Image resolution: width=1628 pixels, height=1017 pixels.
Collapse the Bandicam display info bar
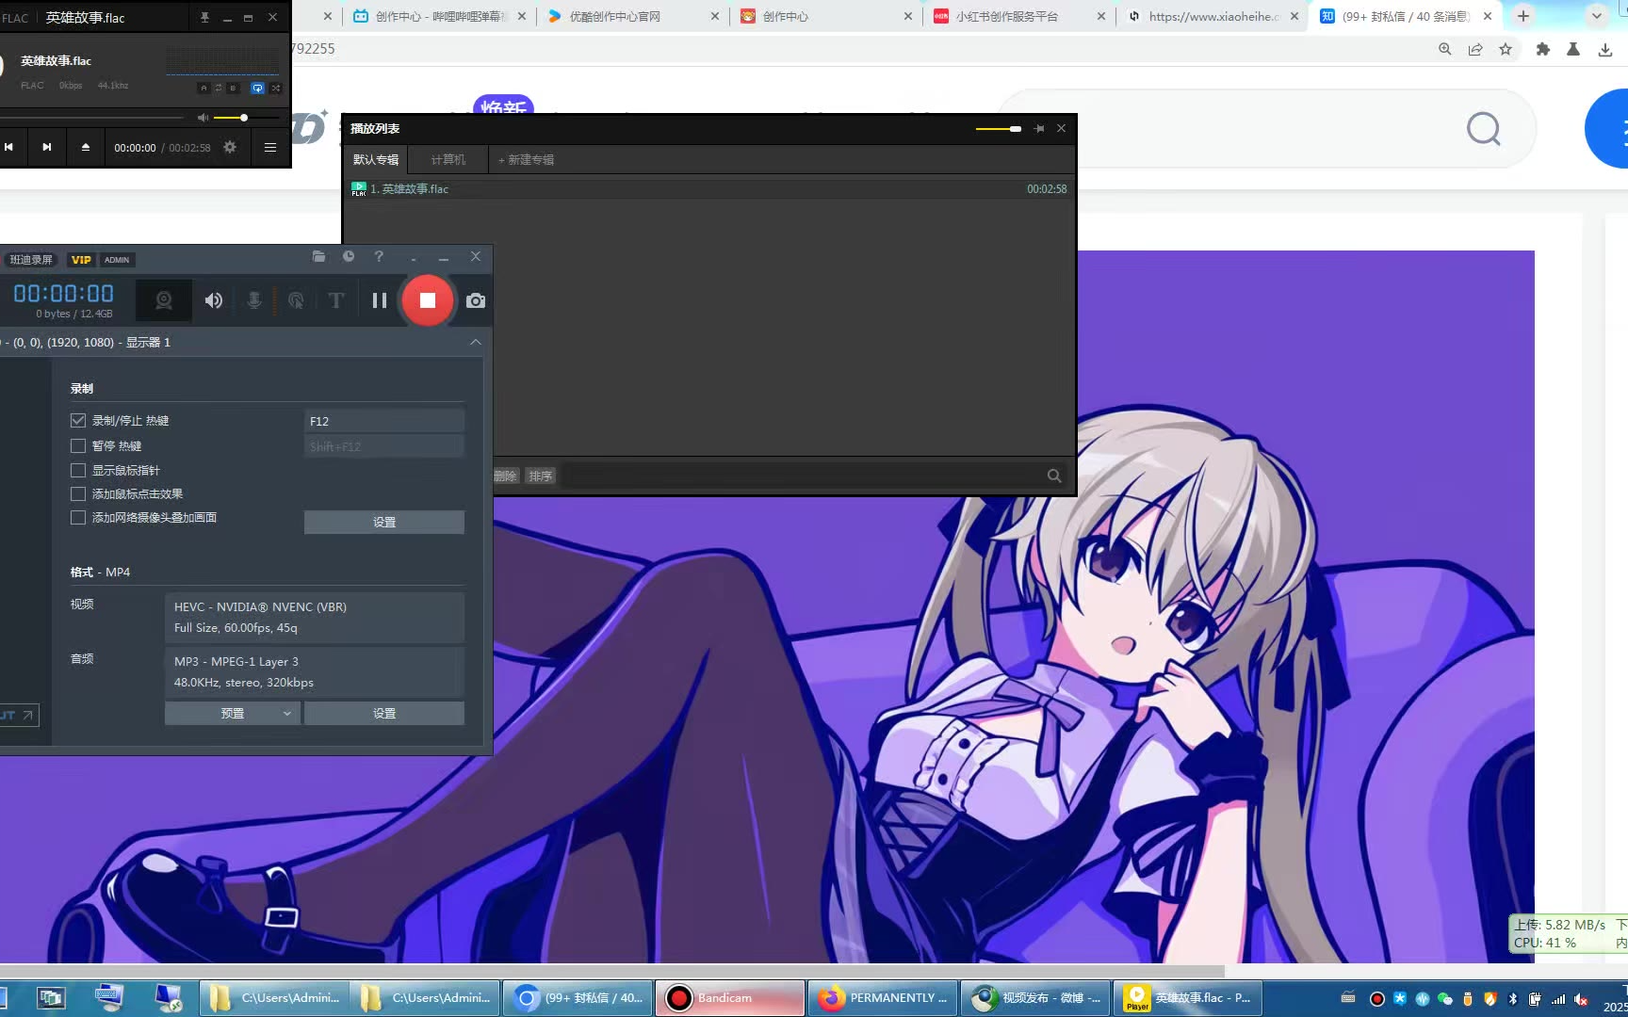[476, 342]
